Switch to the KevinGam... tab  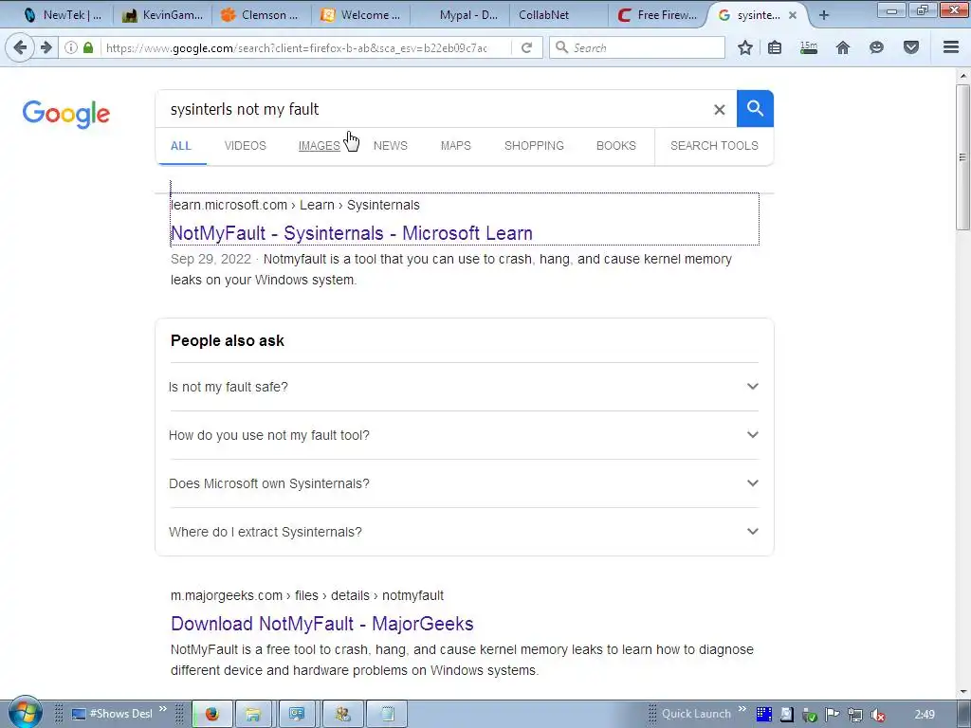[162, 15]
